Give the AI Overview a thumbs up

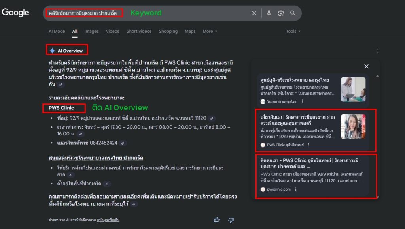[217, 220]
